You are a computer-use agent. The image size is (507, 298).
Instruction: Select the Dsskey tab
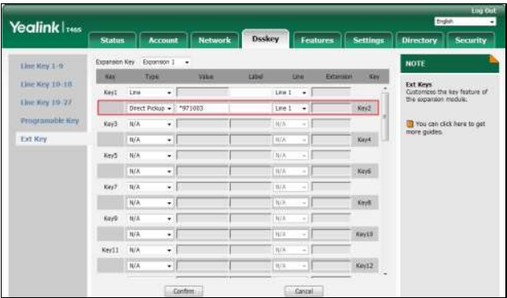265,39
